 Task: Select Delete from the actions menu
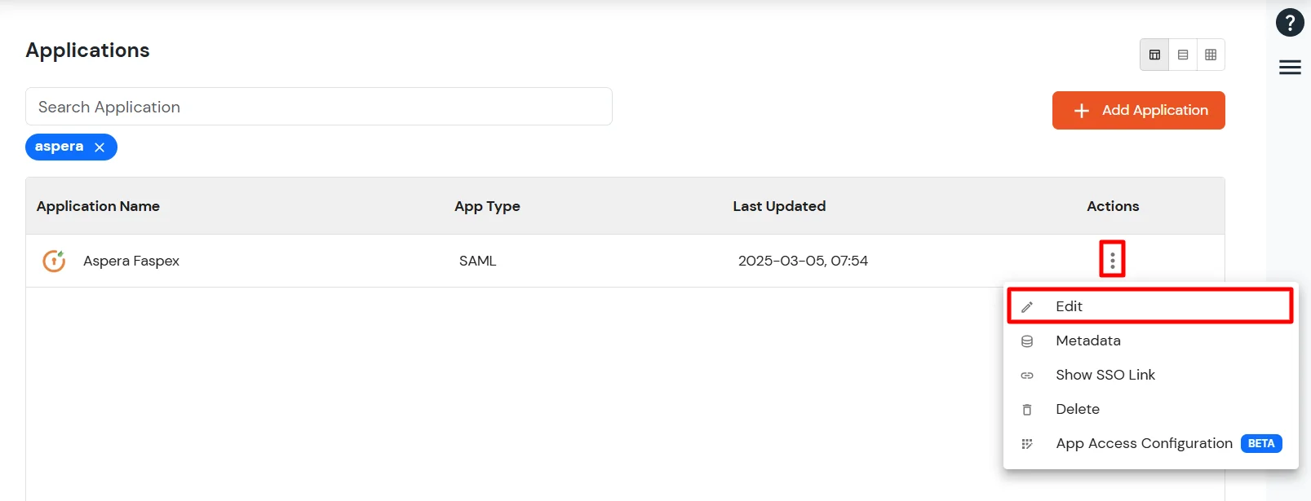point(1150,409)
